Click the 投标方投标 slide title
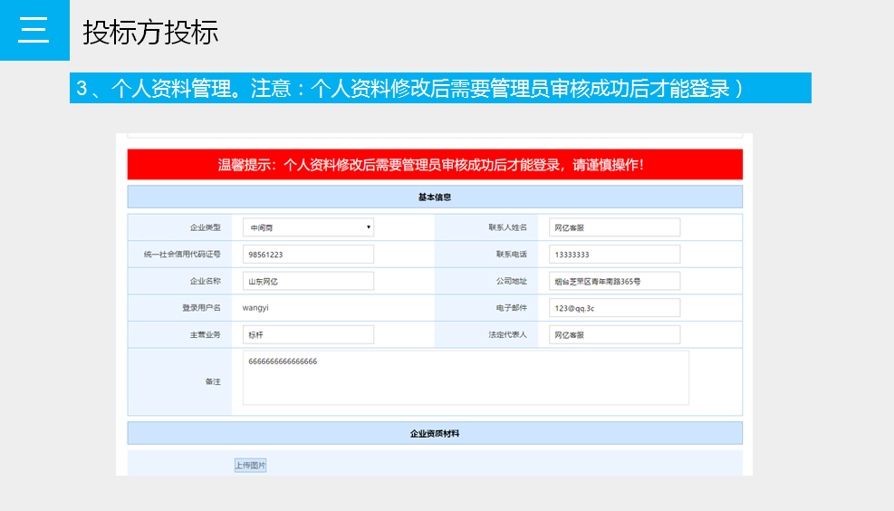Screen dimensions: 894x511 tap(150, 33)
